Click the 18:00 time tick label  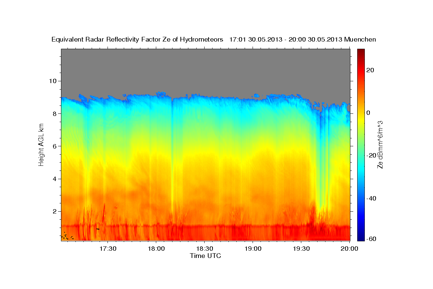156,249
